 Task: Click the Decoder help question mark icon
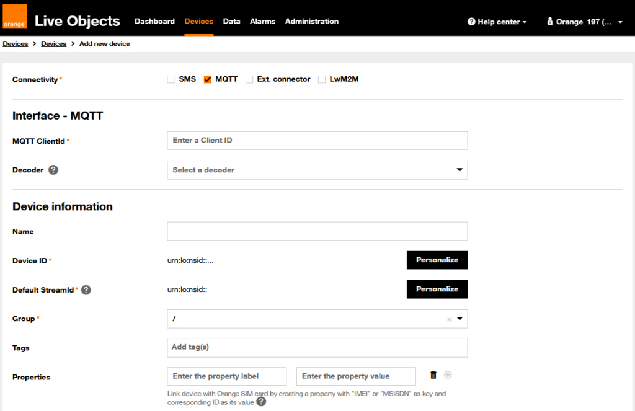tap(53, 170)
